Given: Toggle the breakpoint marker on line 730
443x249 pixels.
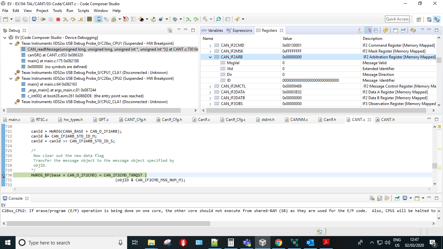Looking at the screenshot, I should pyautogui.click(x=2, y=175).
